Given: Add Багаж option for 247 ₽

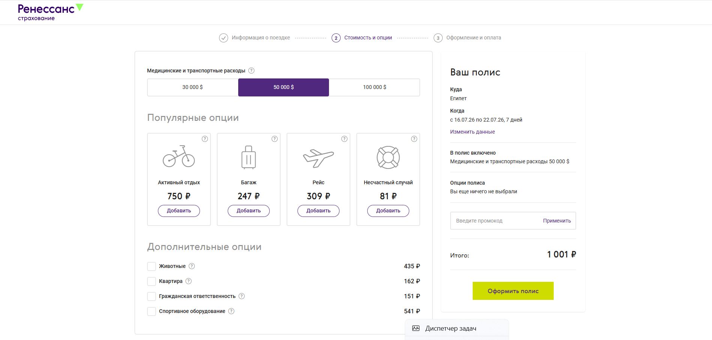Looking at the screenshot, I should 249,211.
